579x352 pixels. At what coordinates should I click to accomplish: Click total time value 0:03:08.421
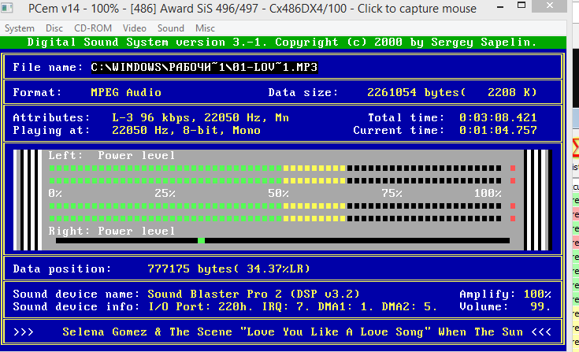click(498, 117)
